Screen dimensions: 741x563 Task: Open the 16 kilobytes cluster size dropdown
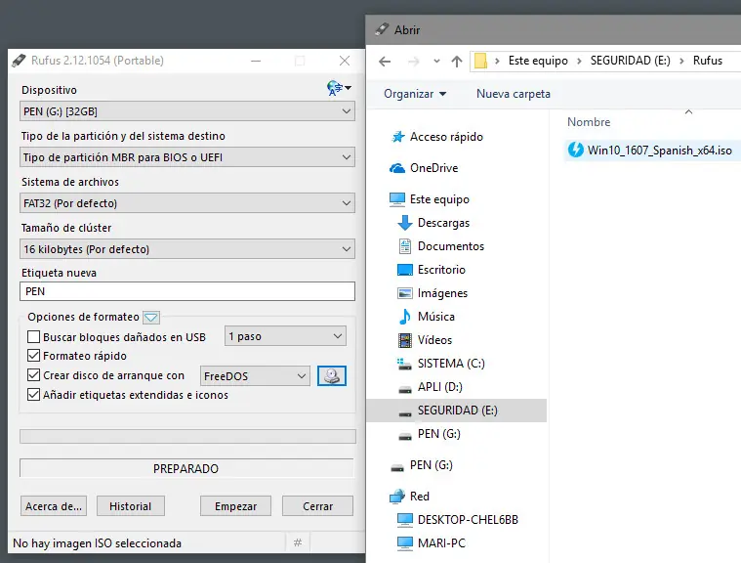pos(187,249)
